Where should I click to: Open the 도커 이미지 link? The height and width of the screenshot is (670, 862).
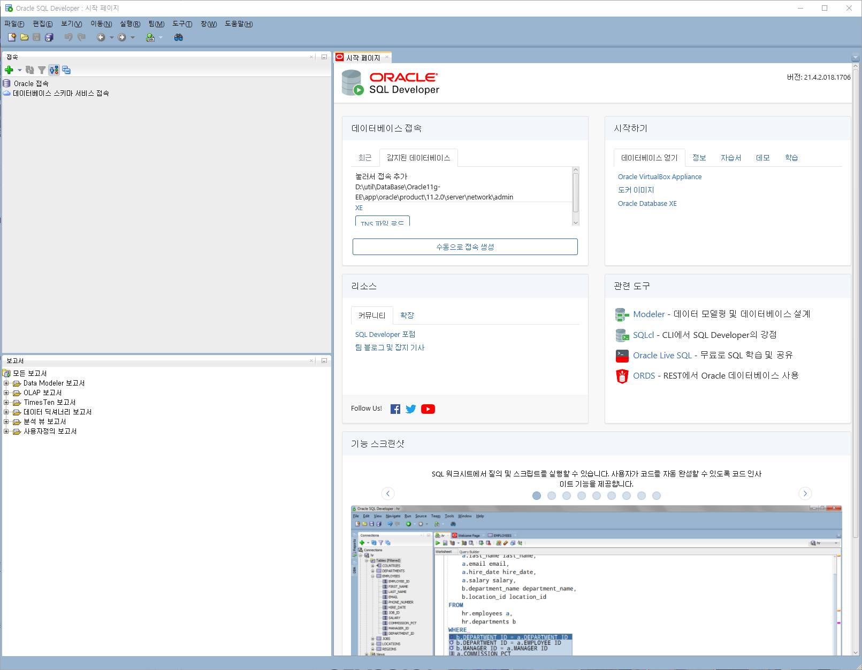[x=636, y=190]
